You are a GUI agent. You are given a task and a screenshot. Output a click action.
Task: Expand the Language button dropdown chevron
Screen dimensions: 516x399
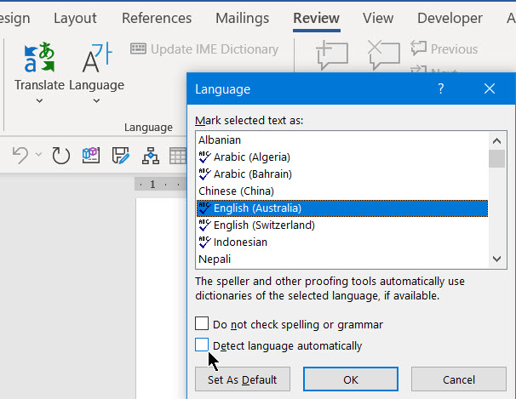pos(96,100)
